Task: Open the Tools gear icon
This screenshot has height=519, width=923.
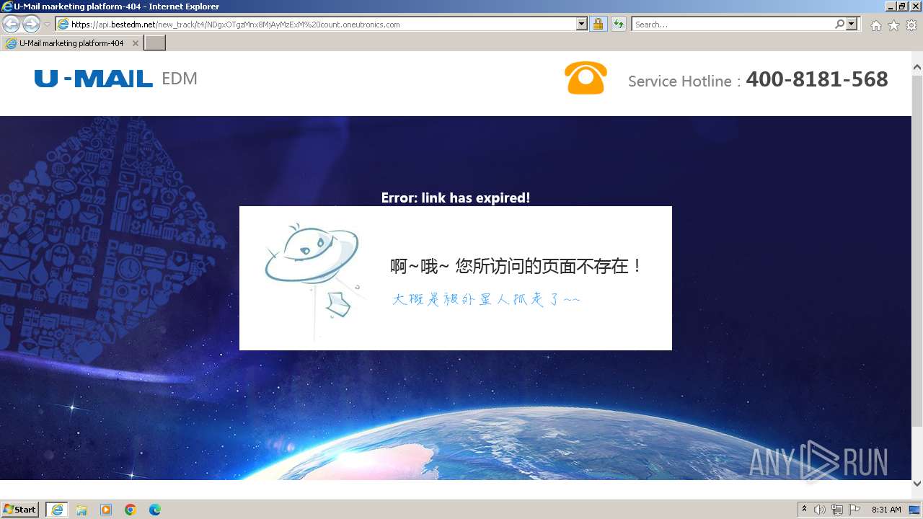Action: [x=911, y=25]
